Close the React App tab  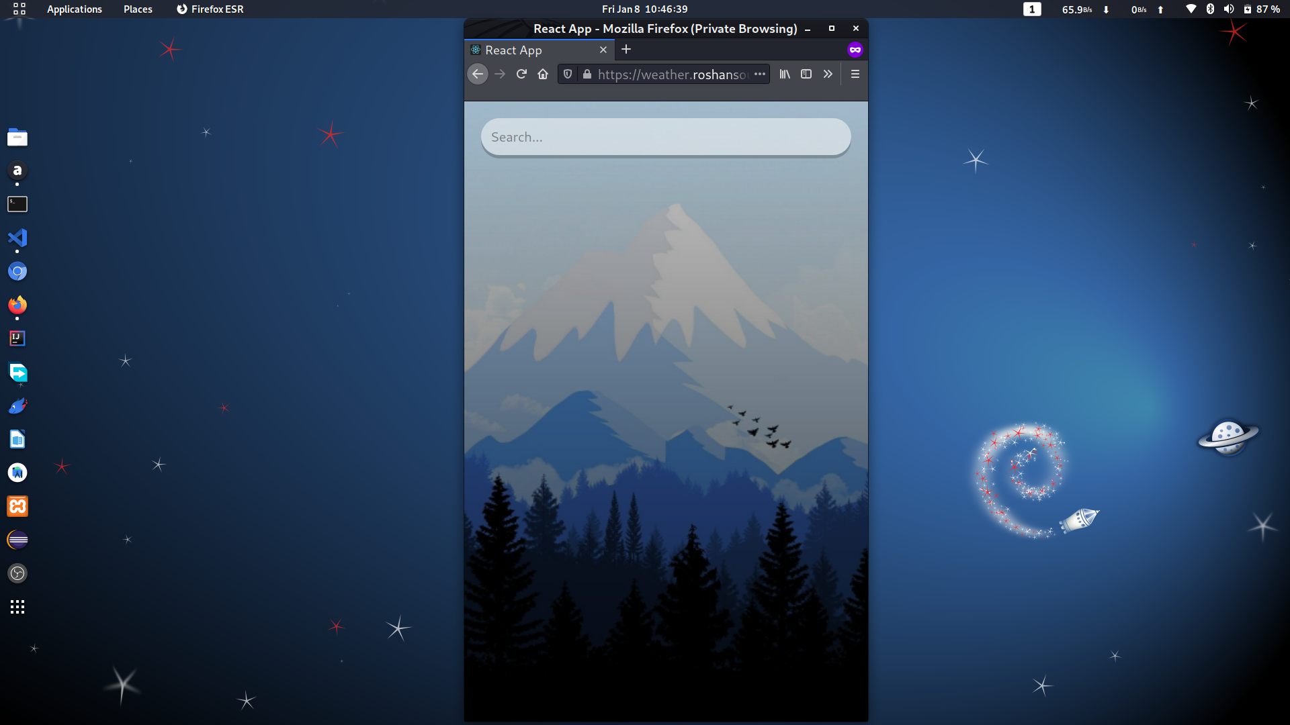(603, 50)
